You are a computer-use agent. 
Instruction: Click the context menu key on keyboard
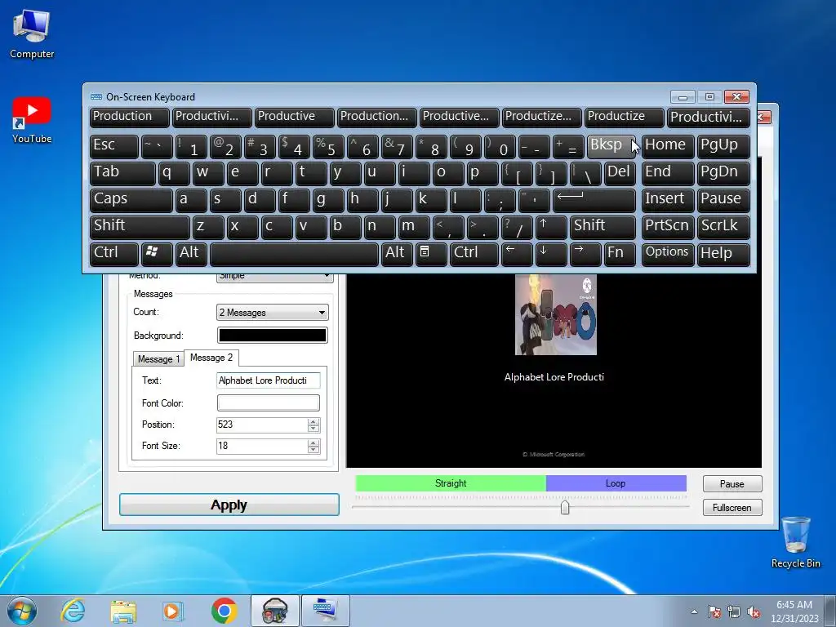point(431,254)
